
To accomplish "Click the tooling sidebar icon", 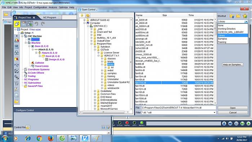I will click(x=17, y=83).
